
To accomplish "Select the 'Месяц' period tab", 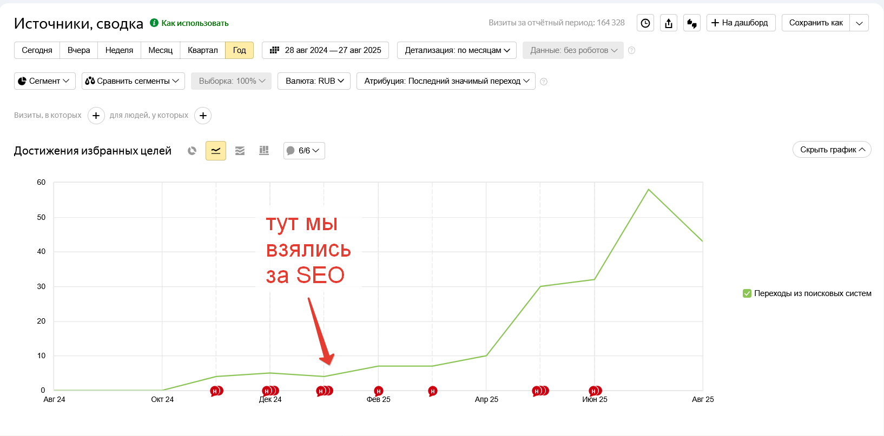I will [x=160, y=50].
